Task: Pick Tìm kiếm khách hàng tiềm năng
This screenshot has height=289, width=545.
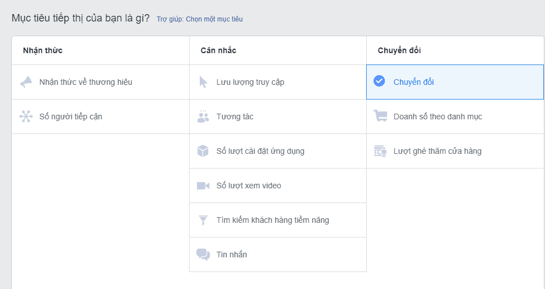Action: click(x=278, y=220)
